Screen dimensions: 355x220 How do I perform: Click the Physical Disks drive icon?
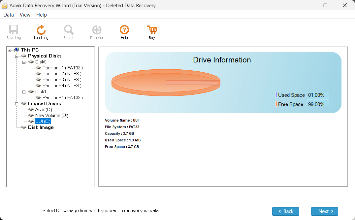24,56
